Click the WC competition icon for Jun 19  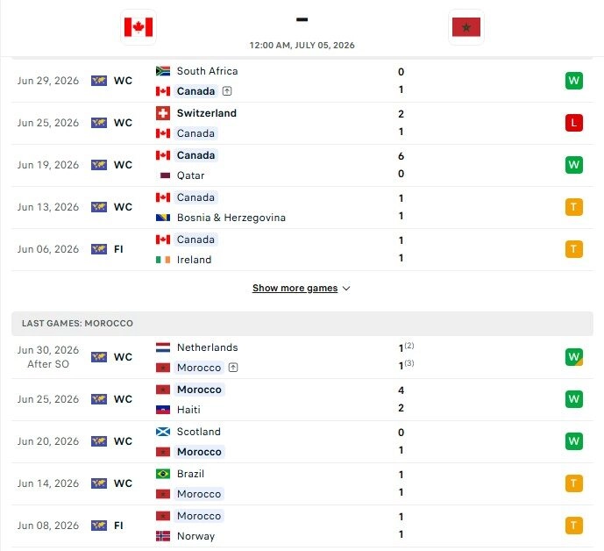[99, 165]
